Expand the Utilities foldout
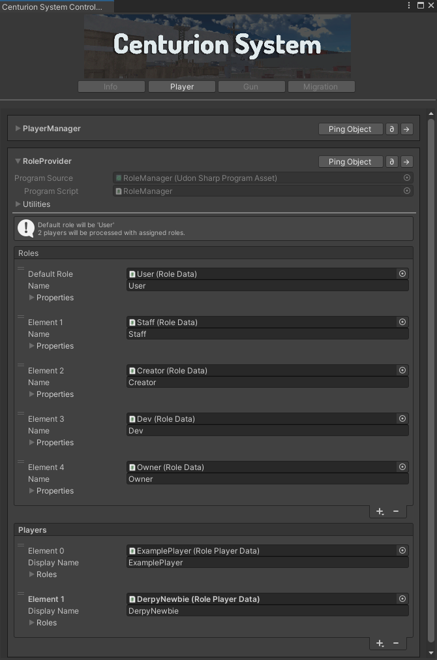 (18, 204)
